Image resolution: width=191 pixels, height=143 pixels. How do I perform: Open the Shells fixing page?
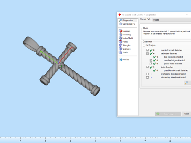pyautogui.click(x=123, y=52)
